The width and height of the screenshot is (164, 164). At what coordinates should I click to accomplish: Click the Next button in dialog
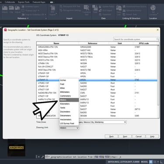pyautogui.click(x=125, y=136)
